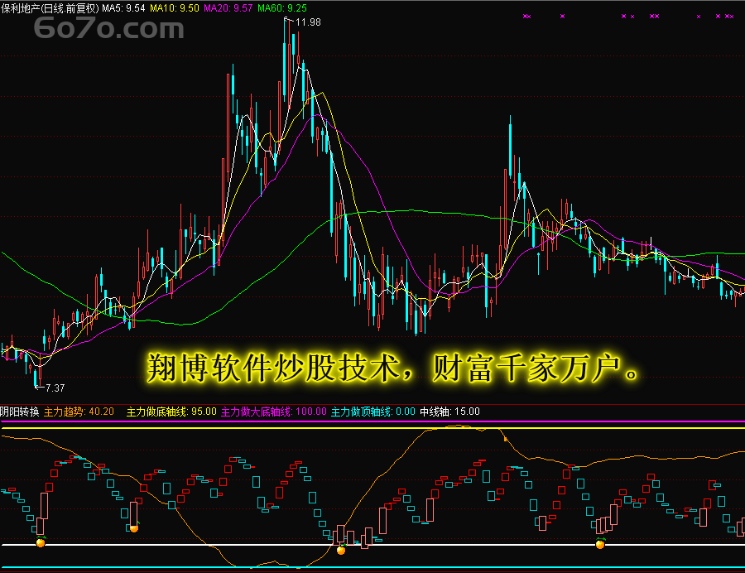Select the 主力做大底轴线: 100.00 label
The image size is (745, 573).
click(274, 412)
